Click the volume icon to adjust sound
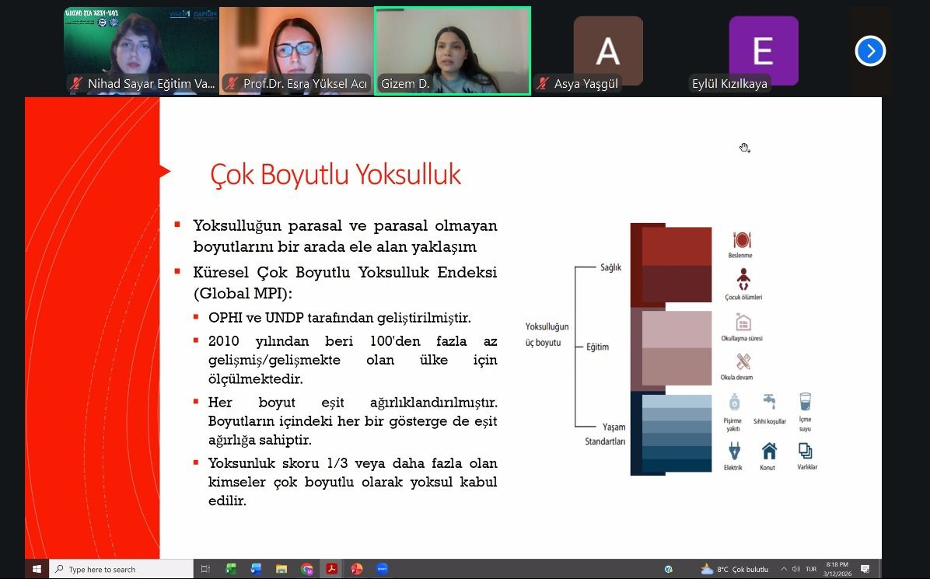The height and width of the screenshot is (579, 930). coord(796,568)
